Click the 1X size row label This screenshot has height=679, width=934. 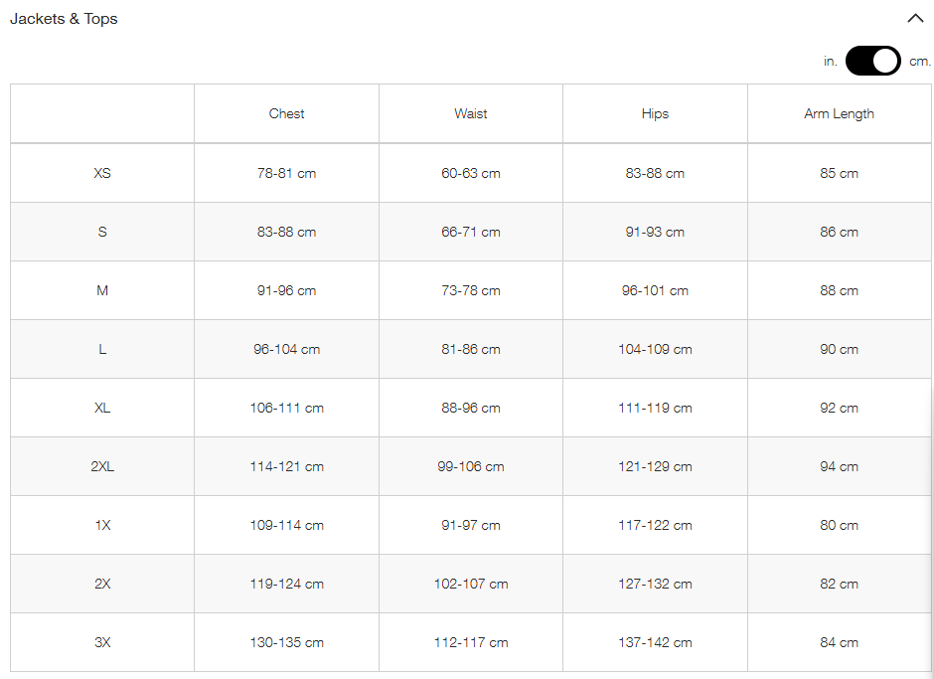(102, 525)
